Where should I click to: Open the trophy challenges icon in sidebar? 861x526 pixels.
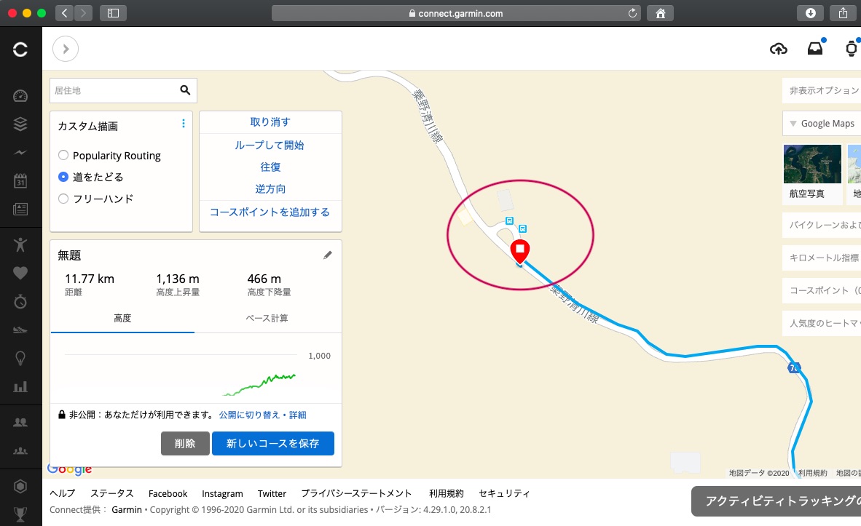pos(20,514)
